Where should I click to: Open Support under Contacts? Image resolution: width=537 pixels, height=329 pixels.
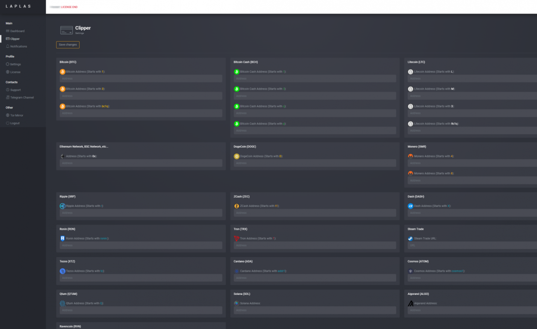click(x=14, y=90)
